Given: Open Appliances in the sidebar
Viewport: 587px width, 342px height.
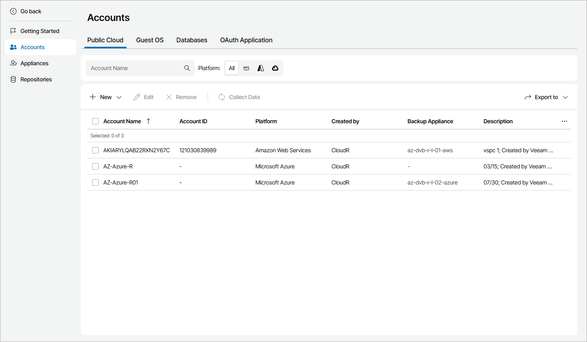Looking at the screenshot, I should tap(34, 63).
